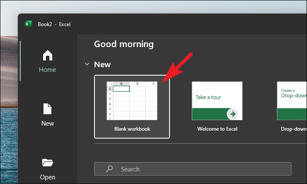Viewport: 307px width, 184px height.
Task: Open the New page from the sidebar
Action: [47, 115]
